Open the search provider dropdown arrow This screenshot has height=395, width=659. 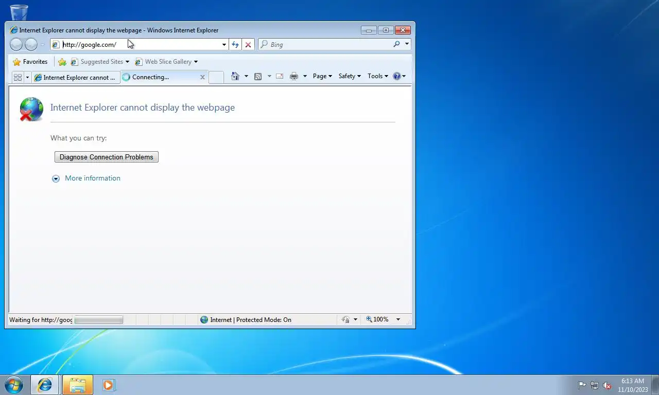pos(407,44)
